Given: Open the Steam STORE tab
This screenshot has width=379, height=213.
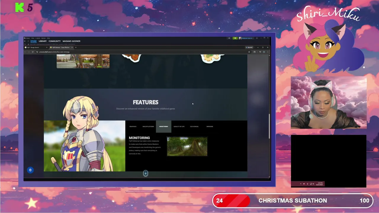Looking at the screenshot, I should (33, 41).
